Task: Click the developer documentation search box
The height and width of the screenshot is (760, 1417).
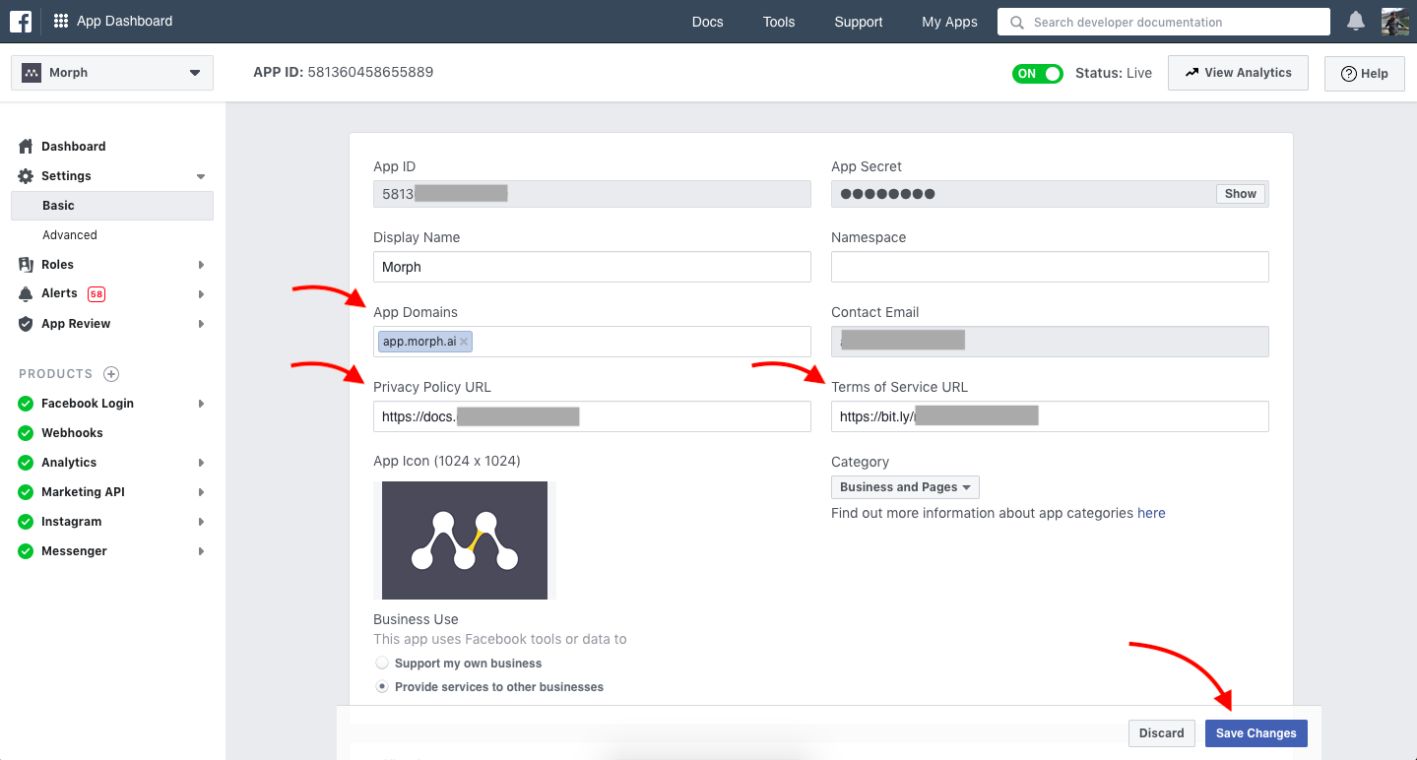Action: click(x=1163, y=22)
